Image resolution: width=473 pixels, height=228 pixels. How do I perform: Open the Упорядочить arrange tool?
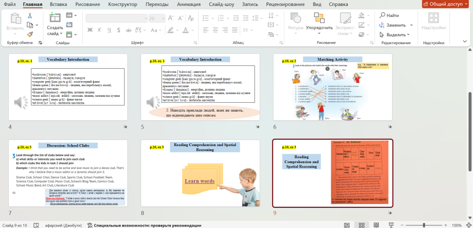coord(319,21)
